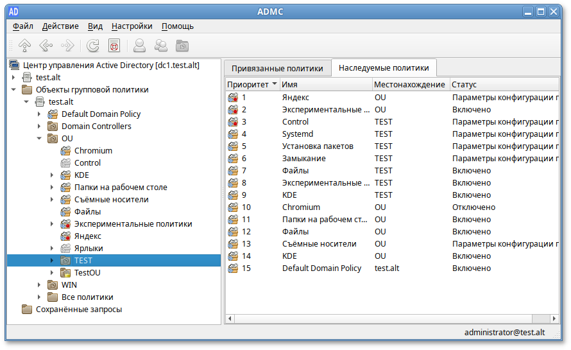This screenshot has width=571, height=350.
Task: Click the icon of the priority 1 Яндекс row
Action: click(x=234, y=98)
